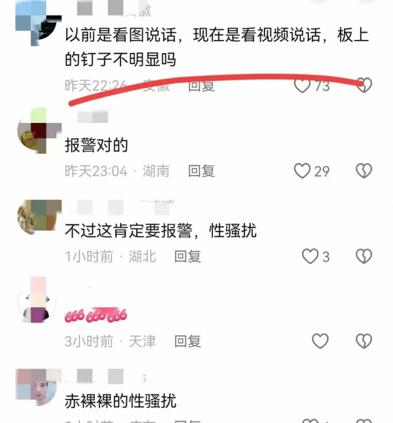The width and height of the screenshot is (393, 423).
Task: Reply to the 安徽 comment posted 昨天22:26
Action: click(201, 86)
